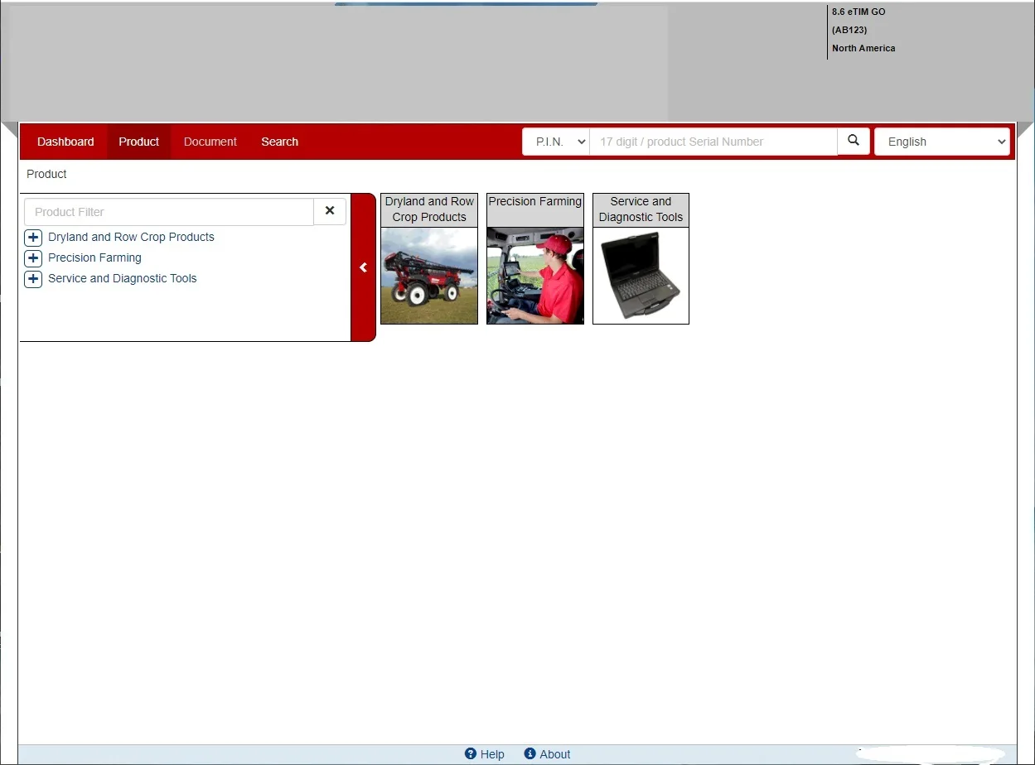
Task: Click the 8.6 eTIM GO version text
Action: click(x=858, y=12)
